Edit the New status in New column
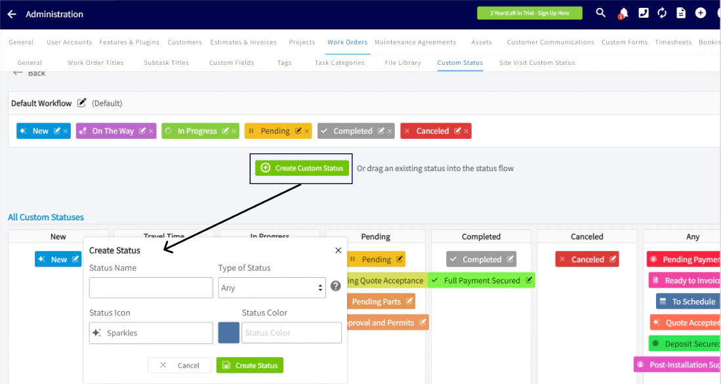Screen dimensions: 721x384 click(75, 259)
